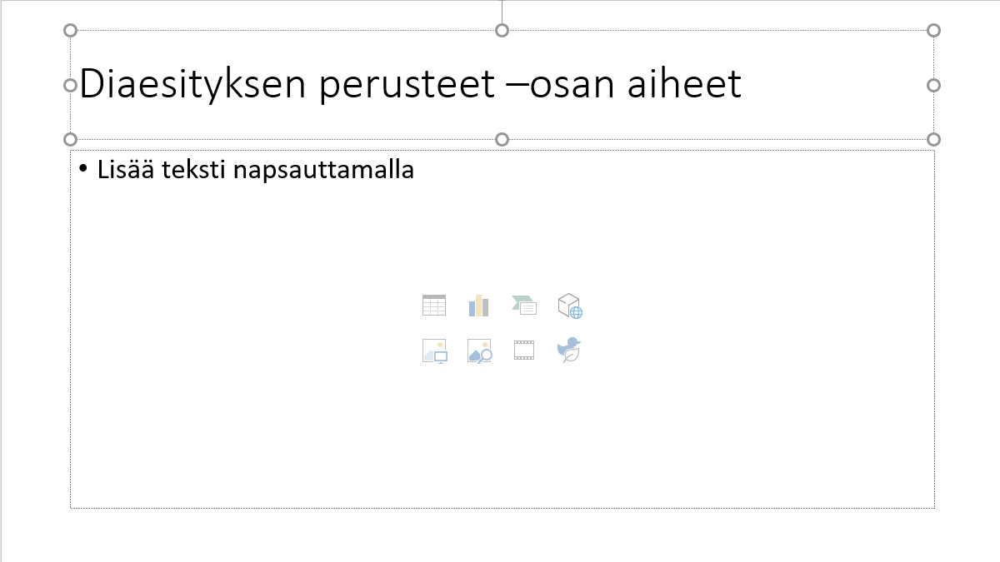Click 'Lisää teksti napsauttamalla' bullet placeholder
Screen dimensions: 1000x562
coord(255,170)
